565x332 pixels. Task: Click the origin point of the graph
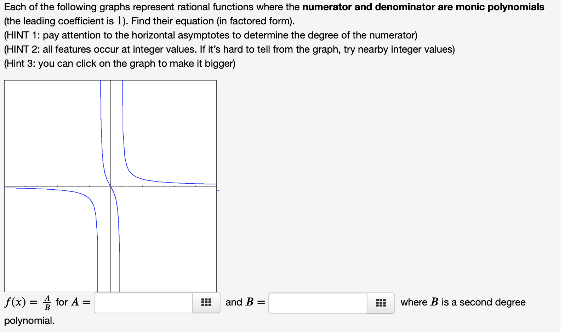(x=110, y=186)
